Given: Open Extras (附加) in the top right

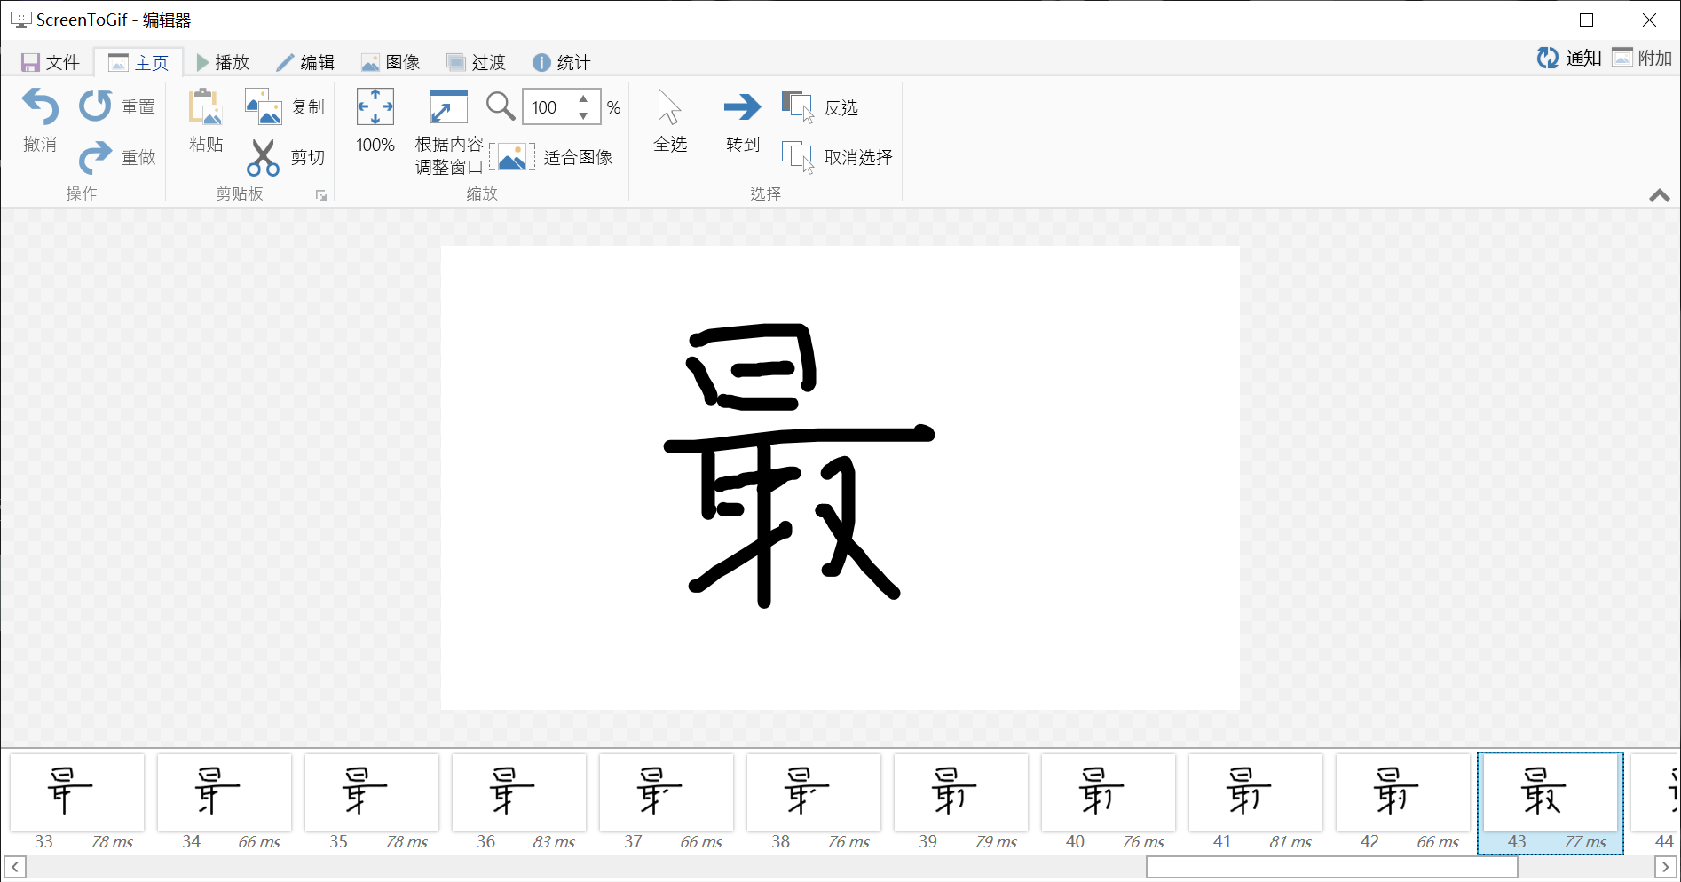Looking at the screenshot, I should tap(1642, 58).
